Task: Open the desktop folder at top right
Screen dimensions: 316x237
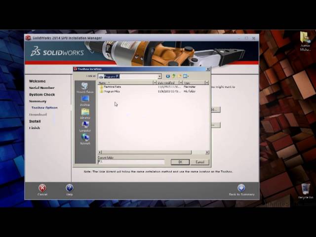Action: coord(305,41)
